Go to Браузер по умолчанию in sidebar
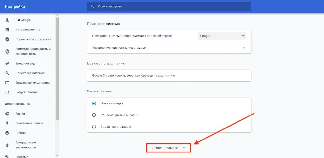This screenshot has height=158, width=324. 32,83
